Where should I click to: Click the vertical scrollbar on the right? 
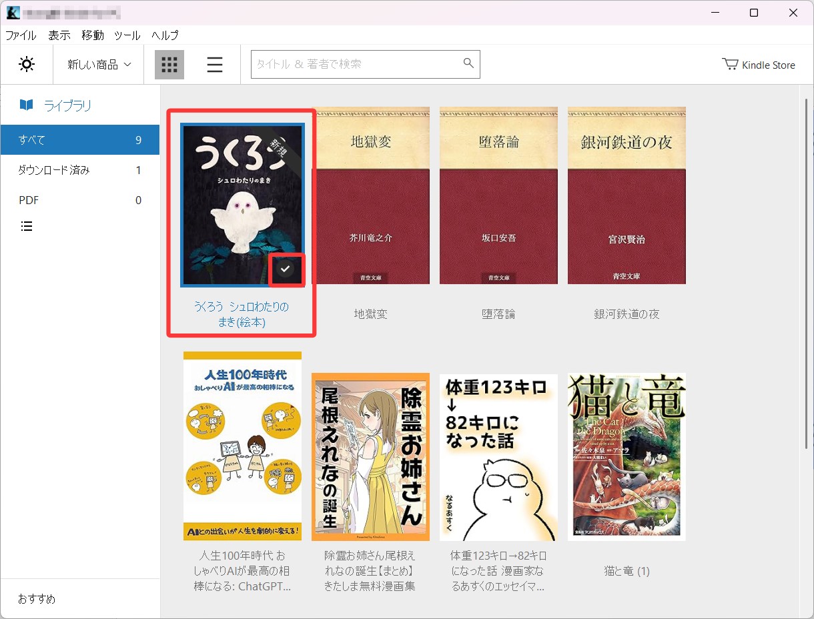(806, 267)
